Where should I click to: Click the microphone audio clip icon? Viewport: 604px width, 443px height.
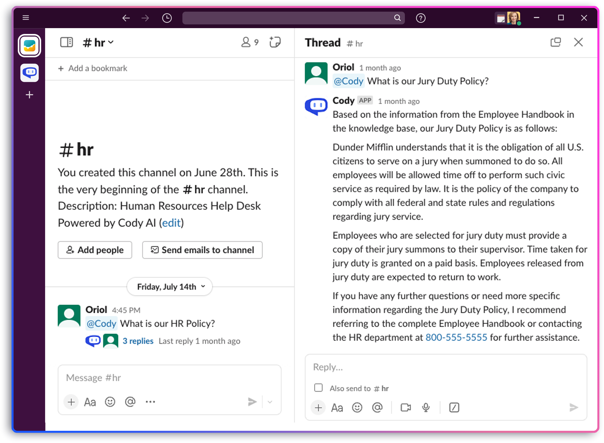tap(426, 408)
